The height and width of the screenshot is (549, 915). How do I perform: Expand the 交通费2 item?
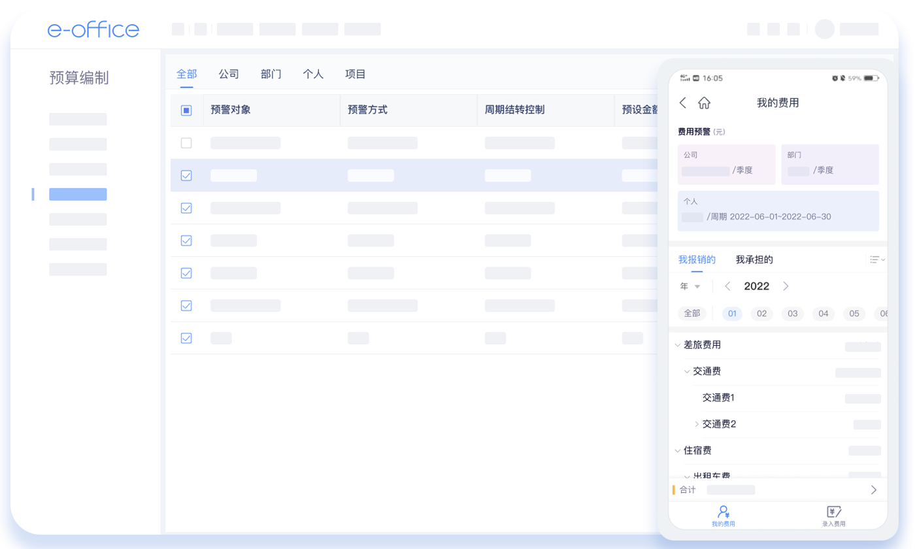pos(697,424)
